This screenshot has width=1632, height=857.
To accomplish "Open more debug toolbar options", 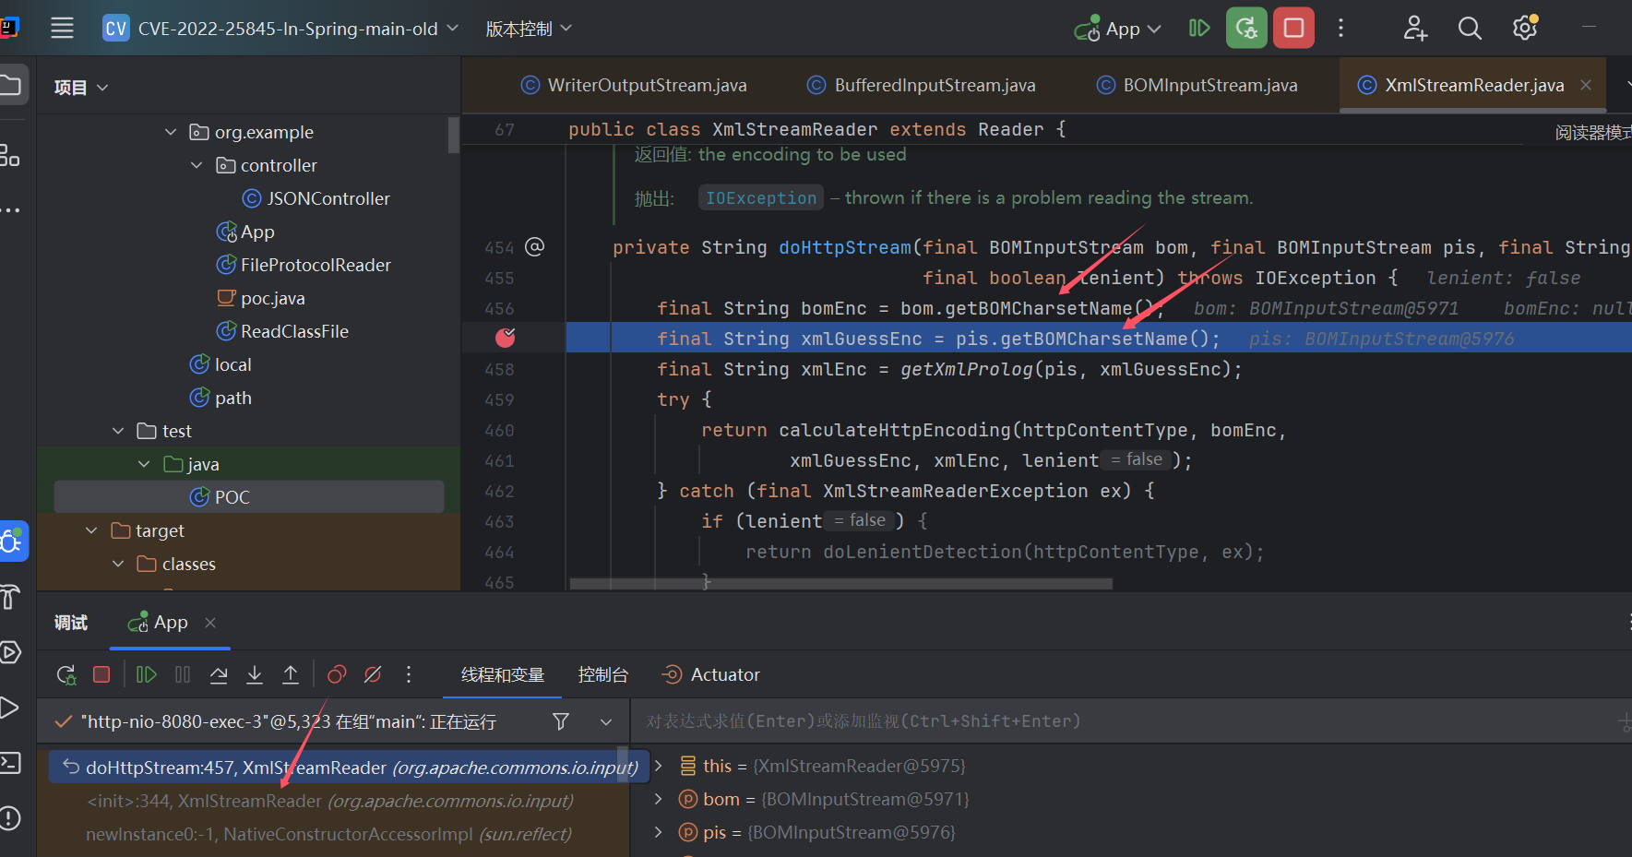I will (409, 675).
